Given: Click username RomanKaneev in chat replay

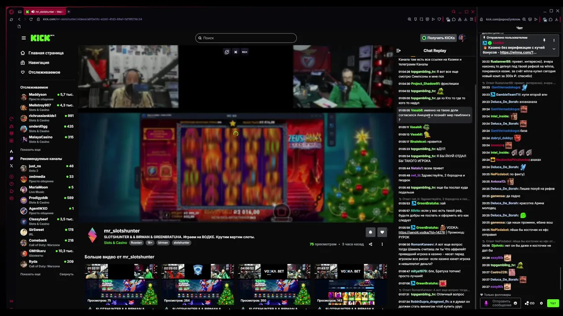Looking at the screenshot, I should (422, 244).
